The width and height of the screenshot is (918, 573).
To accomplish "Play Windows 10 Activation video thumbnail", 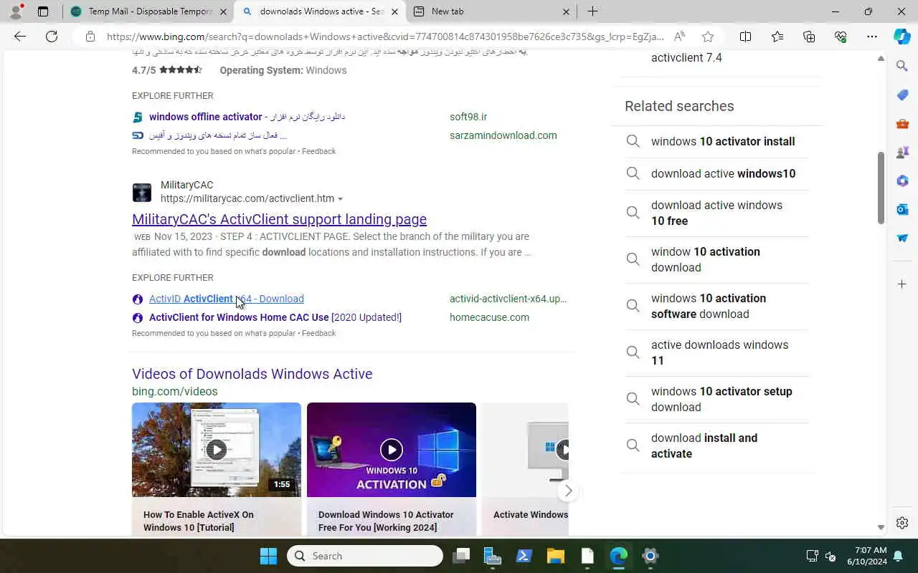I will (x=392, y=450).
